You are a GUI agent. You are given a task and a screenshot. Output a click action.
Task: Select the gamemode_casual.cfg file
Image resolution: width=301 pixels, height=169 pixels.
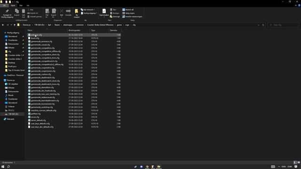40,45
